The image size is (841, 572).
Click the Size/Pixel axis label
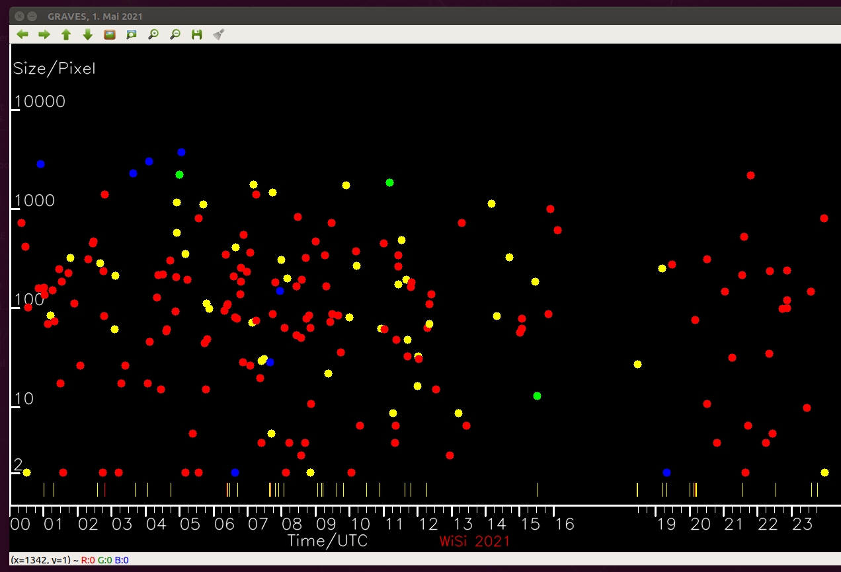(55, 68)
